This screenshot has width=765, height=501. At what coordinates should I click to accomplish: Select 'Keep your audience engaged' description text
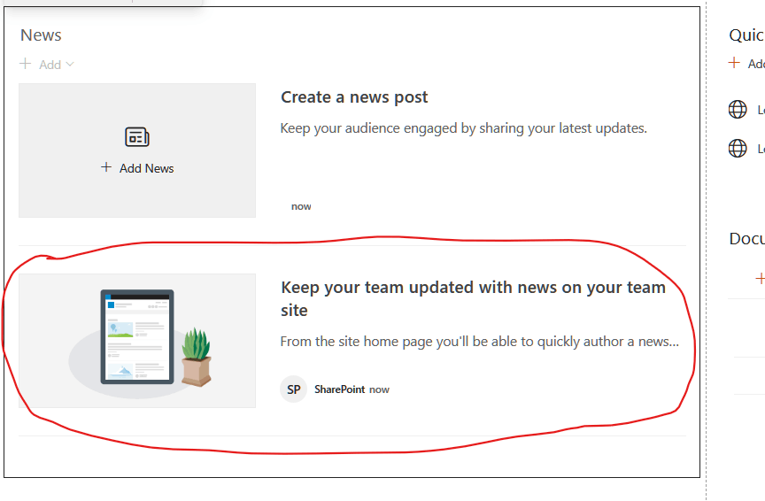pyautogui.click(x=463, y=128)
